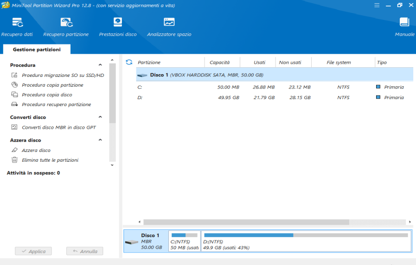This screenshot has width=416, height=265.
Task: Click the right arrow of horizontal scrollbar
Action: [x=410, y=222]
